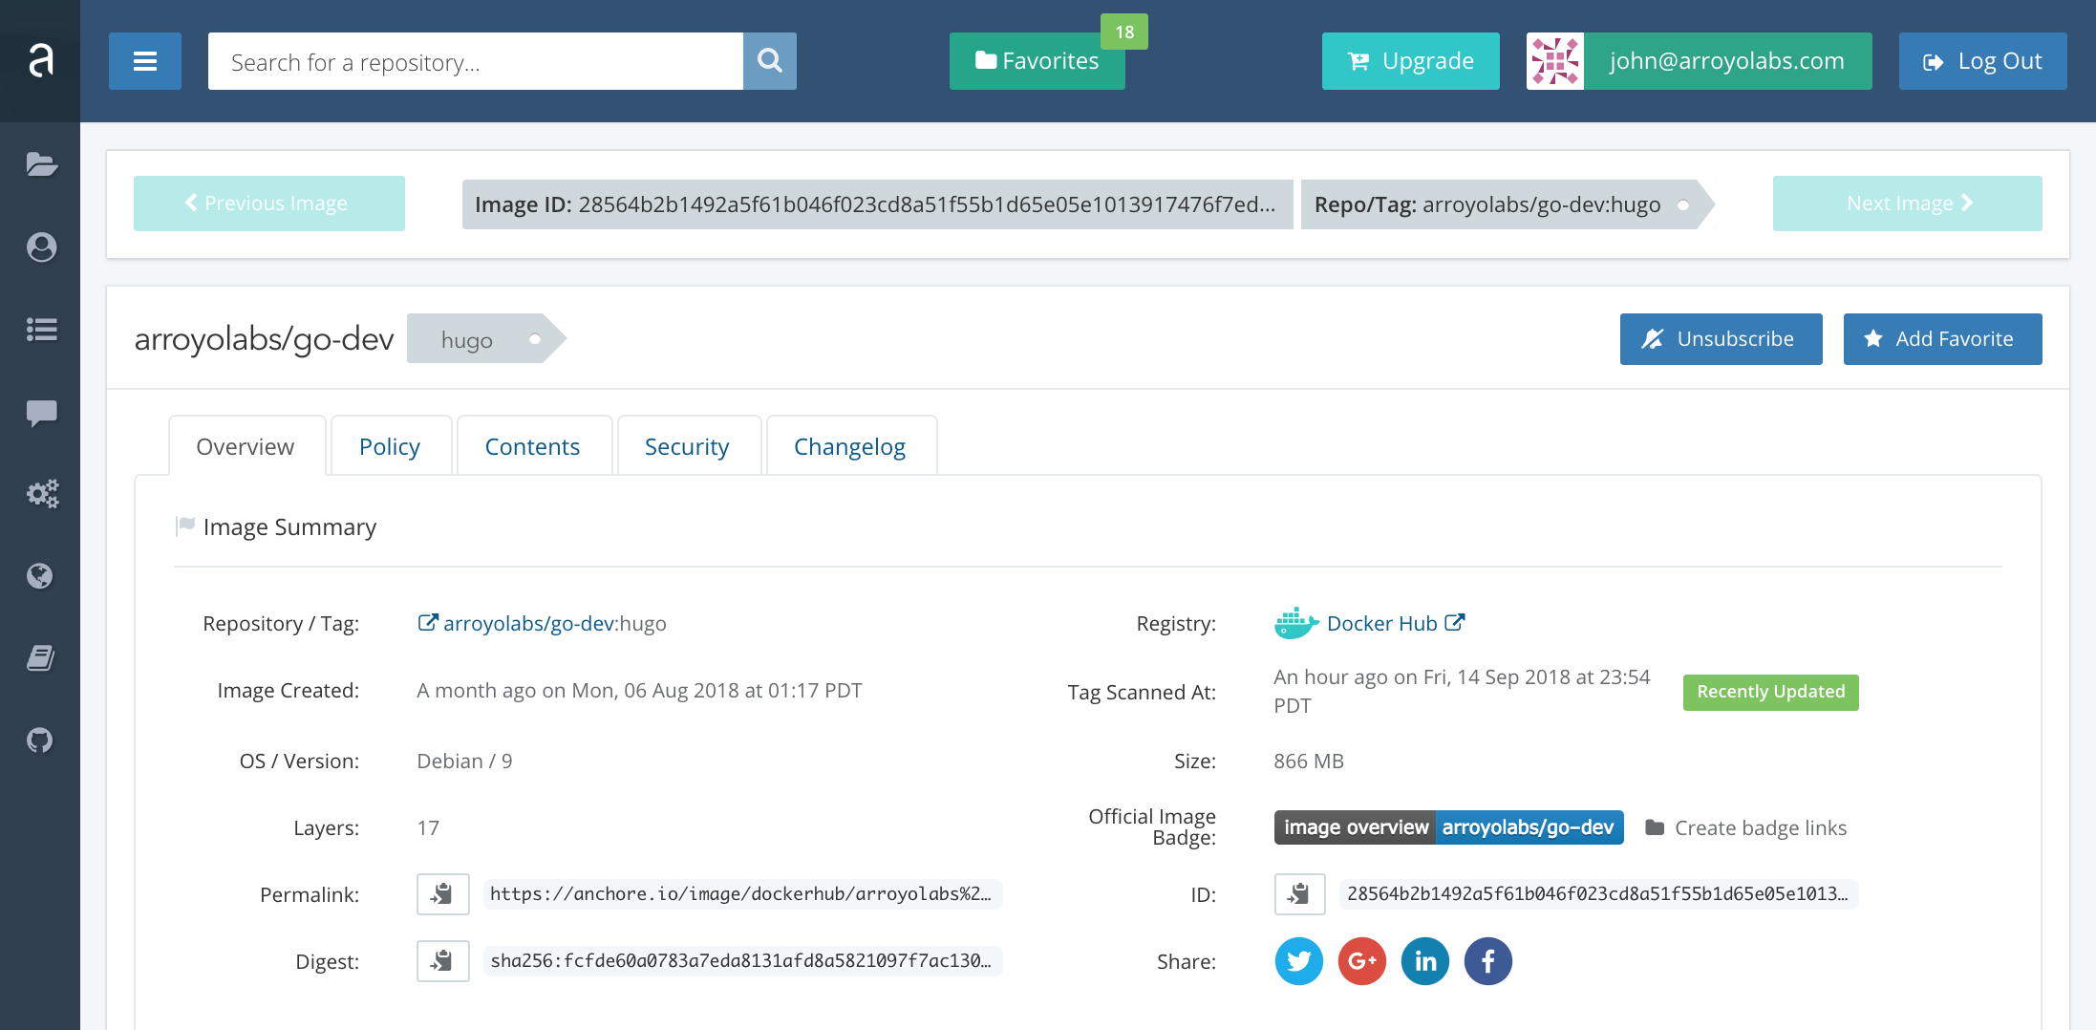Click the Image ID label in header
Viewport: 2096px width, 1030px height.
pos(877,204)
